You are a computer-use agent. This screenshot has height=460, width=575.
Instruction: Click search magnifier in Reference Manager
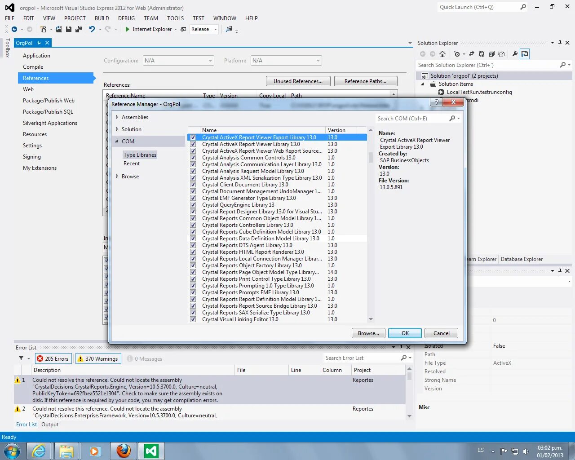click(x=452, y=119)
